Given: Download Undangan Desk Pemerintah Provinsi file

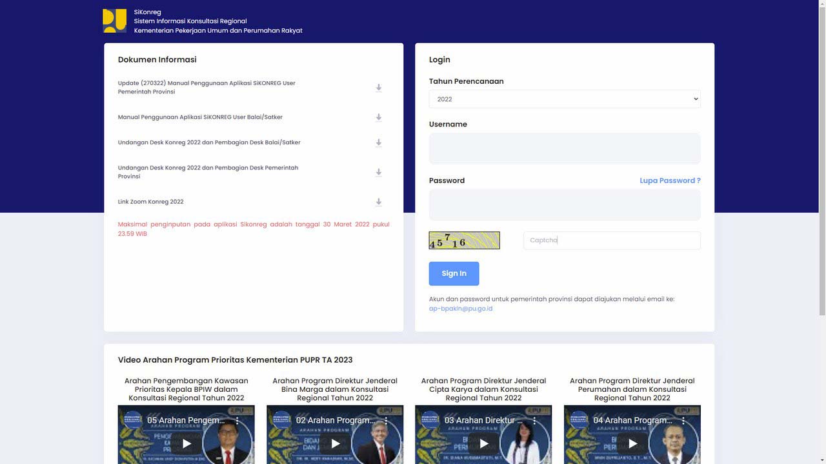Looking at the screenshot, I should tap(379, 172).
